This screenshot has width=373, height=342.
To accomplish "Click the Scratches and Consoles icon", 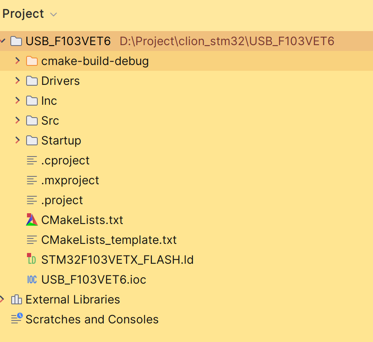I will pyautogui.click(x=17, y=319).
